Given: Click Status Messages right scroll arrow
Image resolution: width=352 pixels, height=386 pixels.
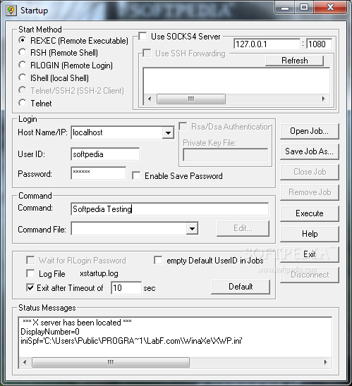Looking at the screenshot, I should [326, 362].
